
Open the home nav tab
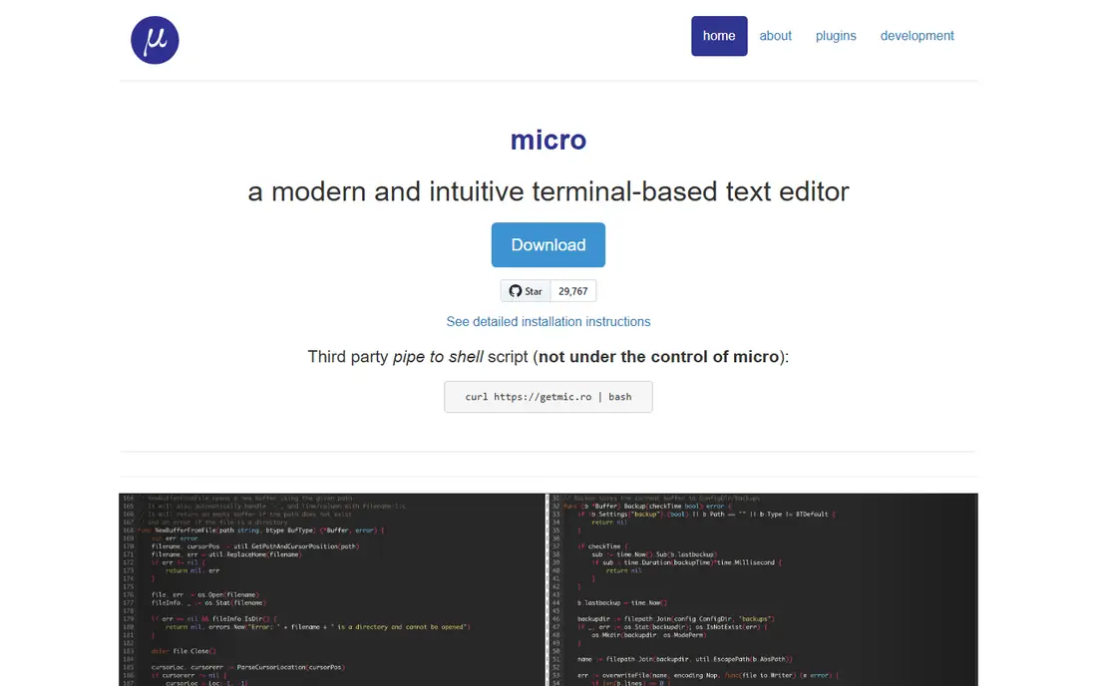(718, 36)
